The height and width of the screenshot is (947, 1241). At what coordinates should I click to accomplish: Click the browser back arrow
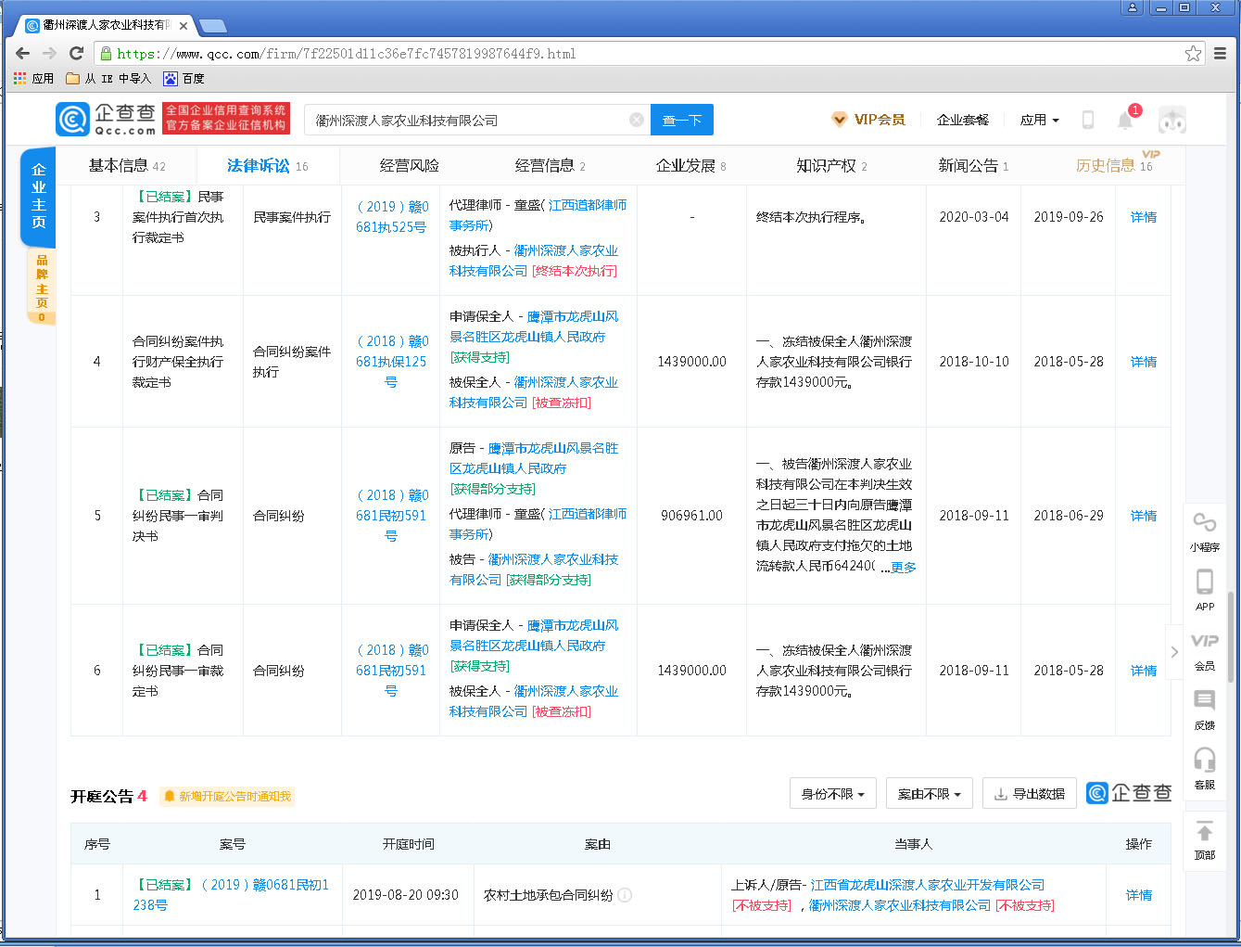(23, 53)
